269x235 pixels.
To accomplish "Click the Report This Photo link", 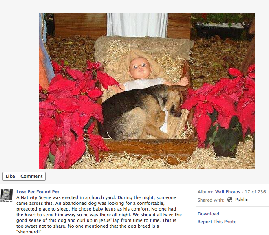I will coord(217,222).
